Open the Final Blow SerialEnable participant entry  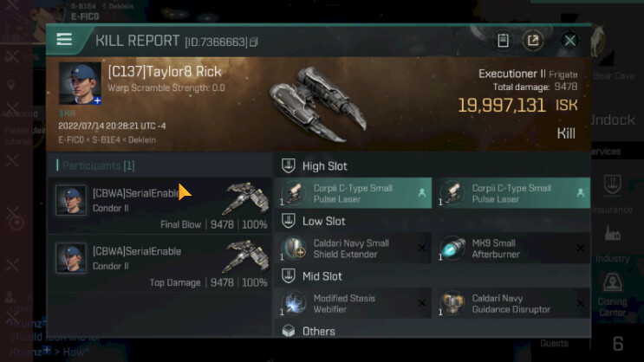pyautogui.click(x=160, y=205)
